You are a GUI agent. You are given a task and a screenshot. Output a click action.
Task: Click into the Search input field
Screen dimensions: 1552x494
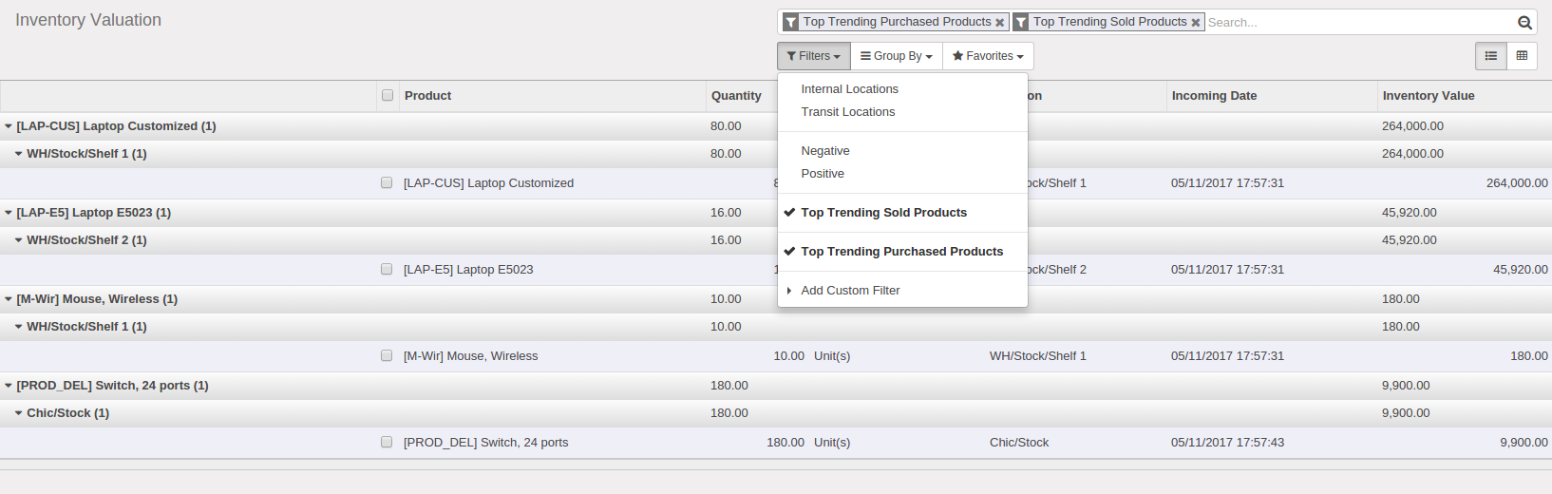(x=1358, y=22)
